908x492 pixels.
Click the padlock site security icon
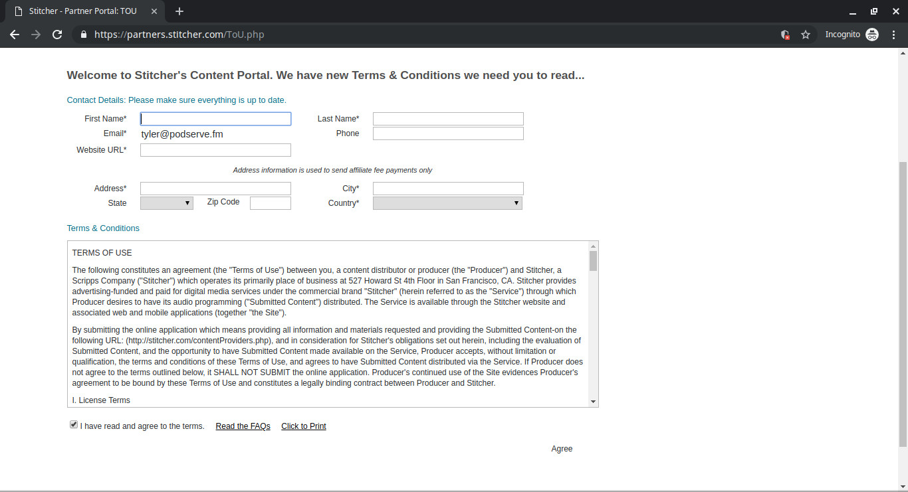coord(83,35)
